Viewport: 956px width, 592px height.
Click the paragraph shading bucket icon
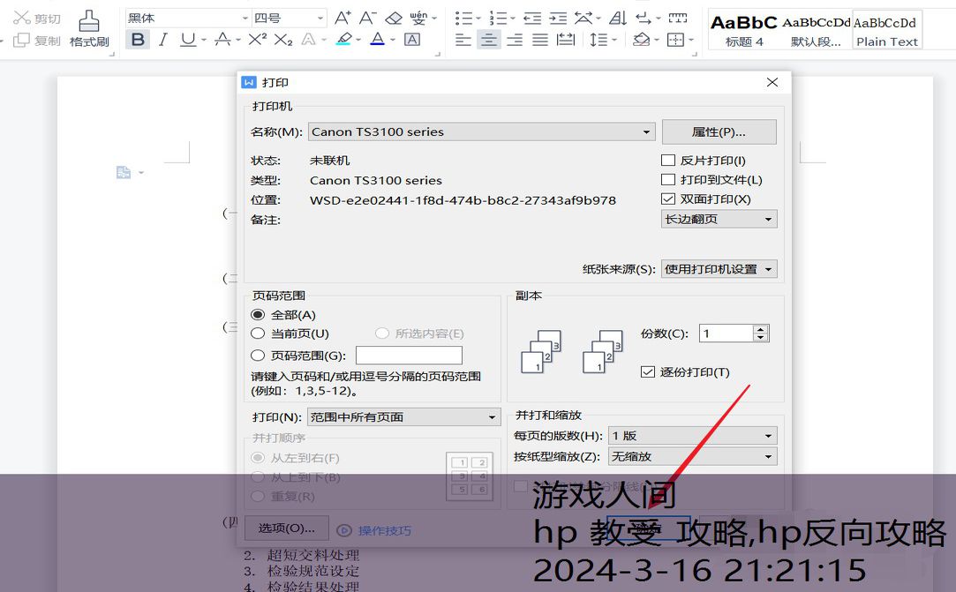(642, 41)
